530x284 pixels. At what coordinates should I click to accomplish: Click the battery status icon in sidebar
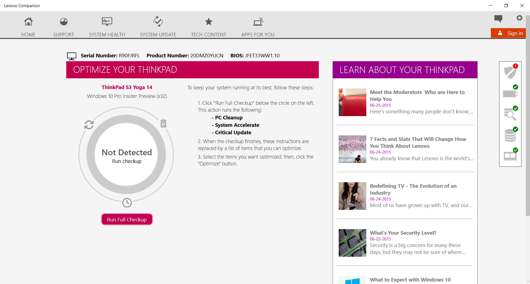pos(510,93)
